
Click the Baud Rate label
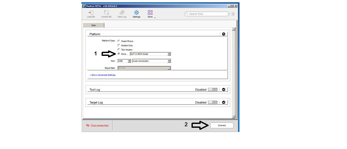(110, 68)
